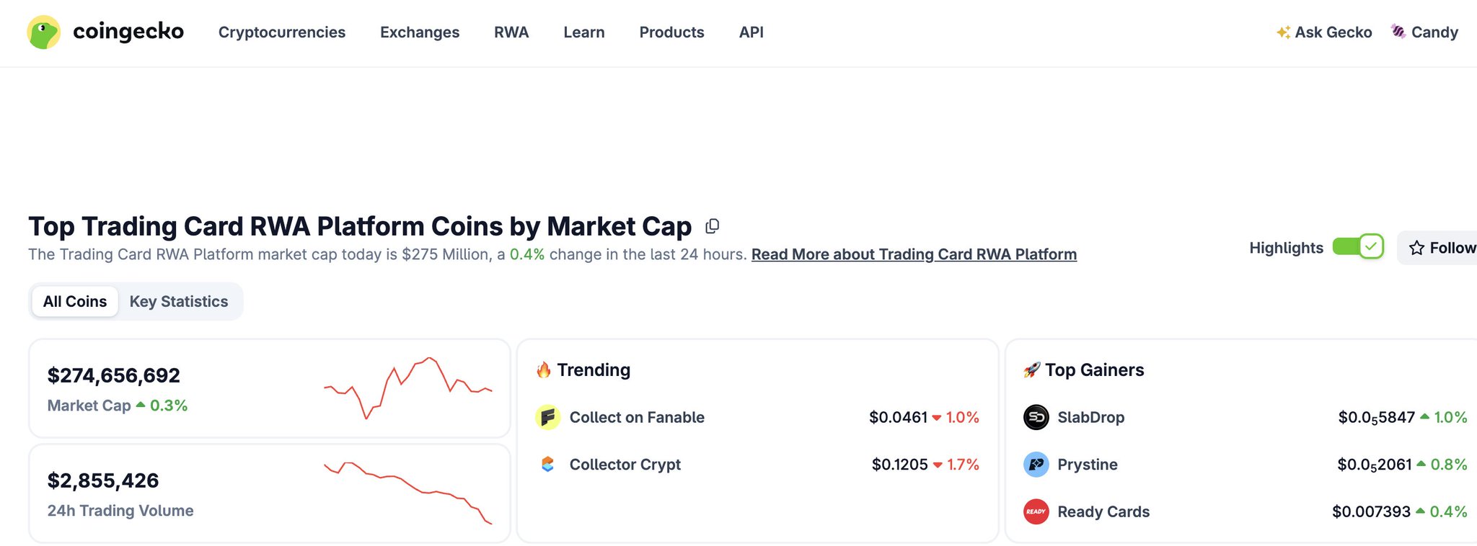
Task: Toggle the Highlights switch off
Action: [1358, 247]
